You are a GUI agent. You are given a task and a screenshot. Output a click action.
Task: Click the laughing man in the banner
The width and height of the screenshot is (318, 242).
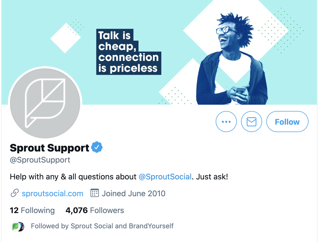point(232,60)
